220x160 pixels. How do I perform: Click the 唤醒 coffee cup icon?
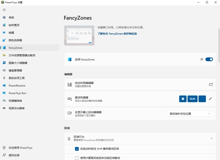[4, 33]
